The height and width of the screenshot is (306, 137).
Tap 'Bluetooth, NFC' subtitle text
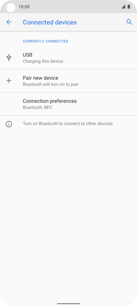point(37,107)
